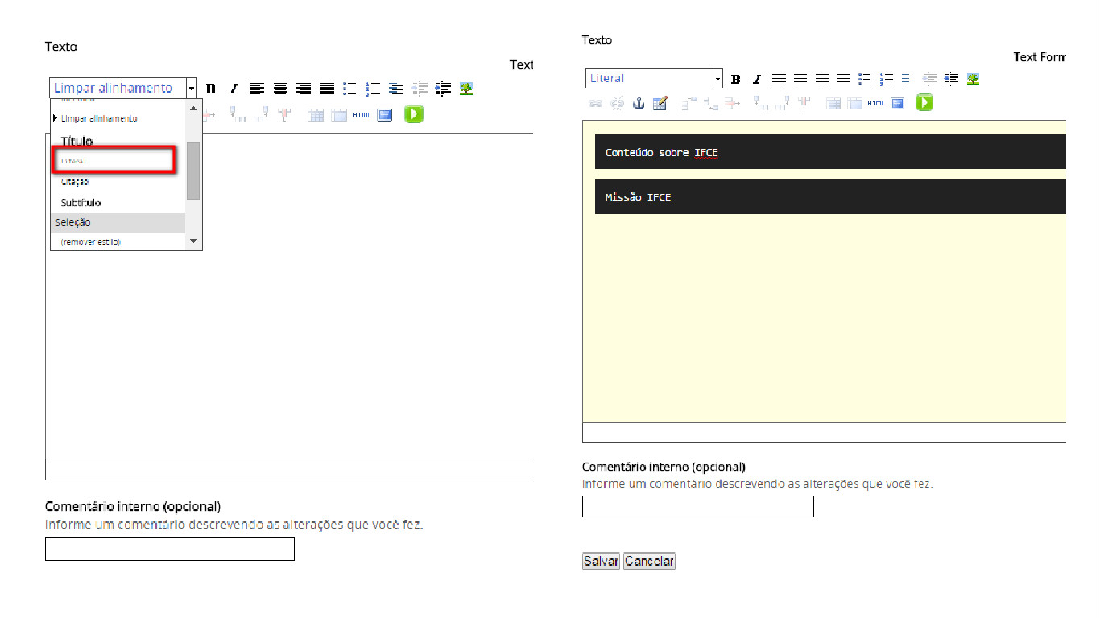Screen dimensions: 1100x618
Task: Click HTML source icon beside open style list
Action: (x=362, y=115)
